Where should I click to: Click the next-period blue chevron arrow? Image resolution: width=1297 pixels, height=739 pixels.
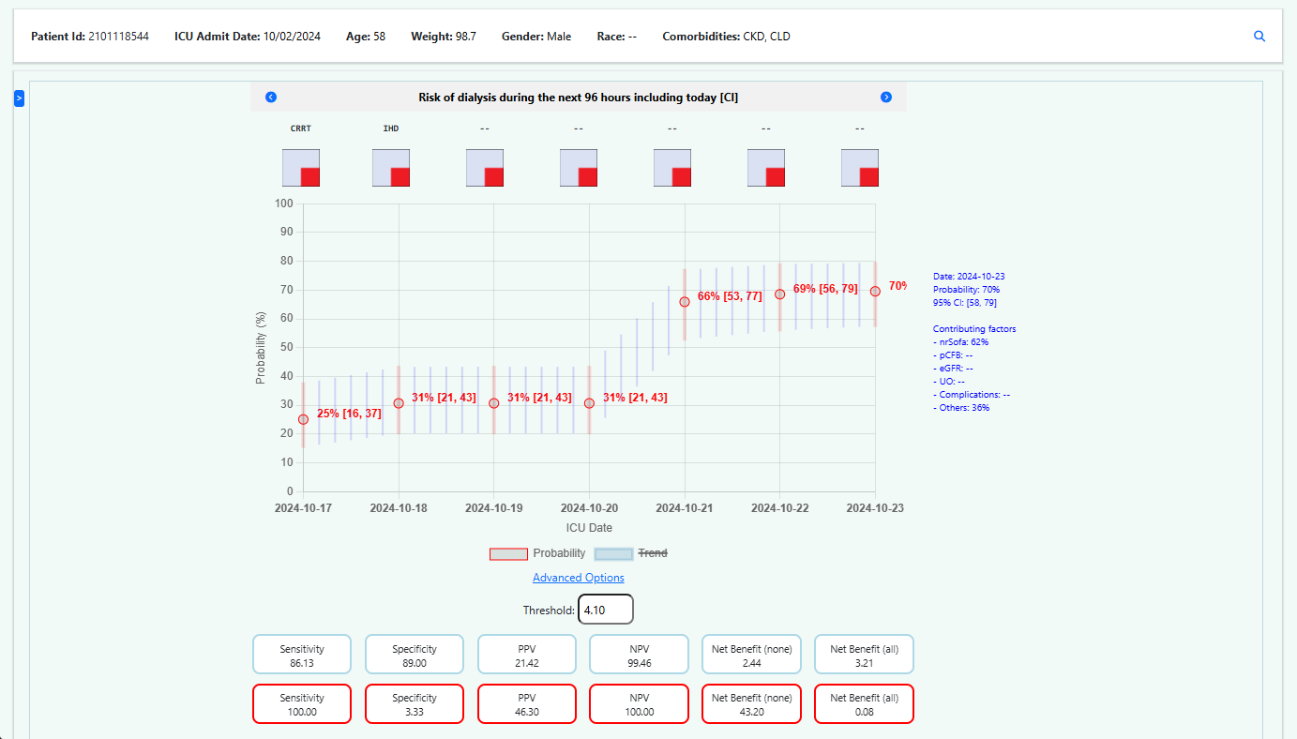point(885,97)
